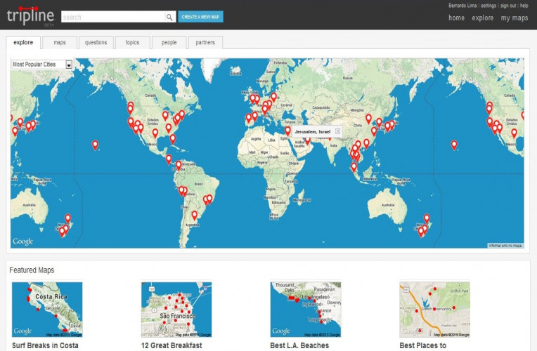
Task: Click the map pin in northern China near Mongolia
Action: (x=368, y=119)
